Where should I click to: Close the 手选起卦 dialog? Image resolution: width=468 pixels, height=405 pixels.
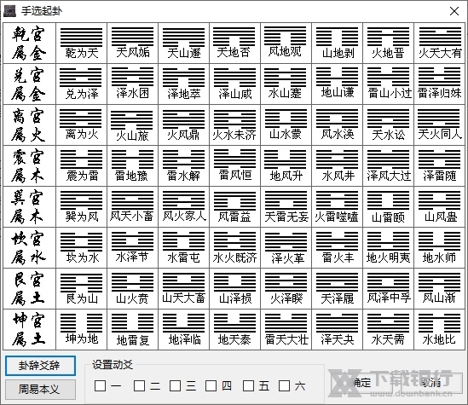click(x=454, y=11)
